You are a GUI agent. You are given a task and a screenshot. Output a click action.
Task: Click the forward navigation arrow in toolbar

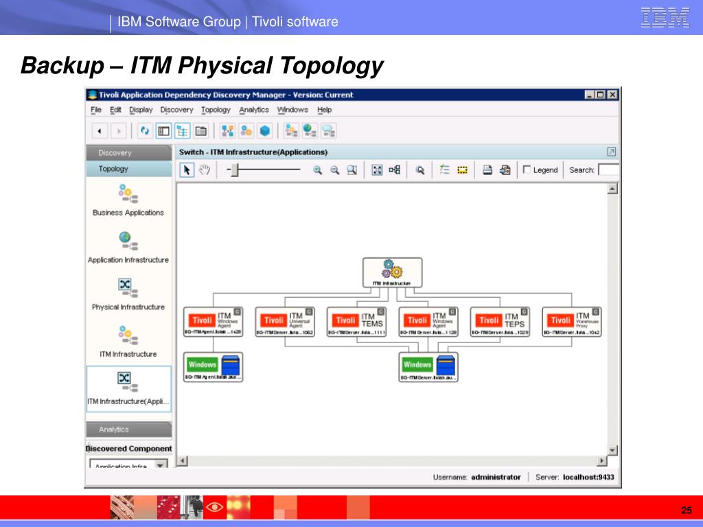(119, 131)
